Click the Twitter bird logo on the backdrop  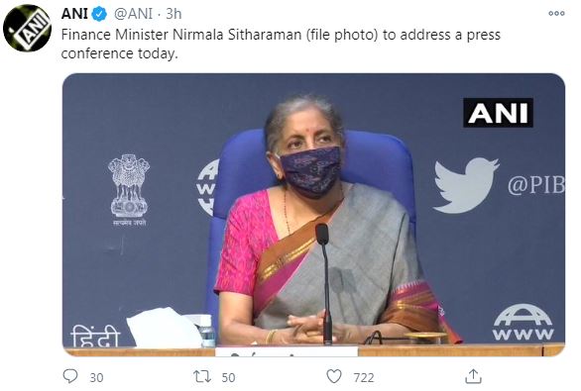466,186
